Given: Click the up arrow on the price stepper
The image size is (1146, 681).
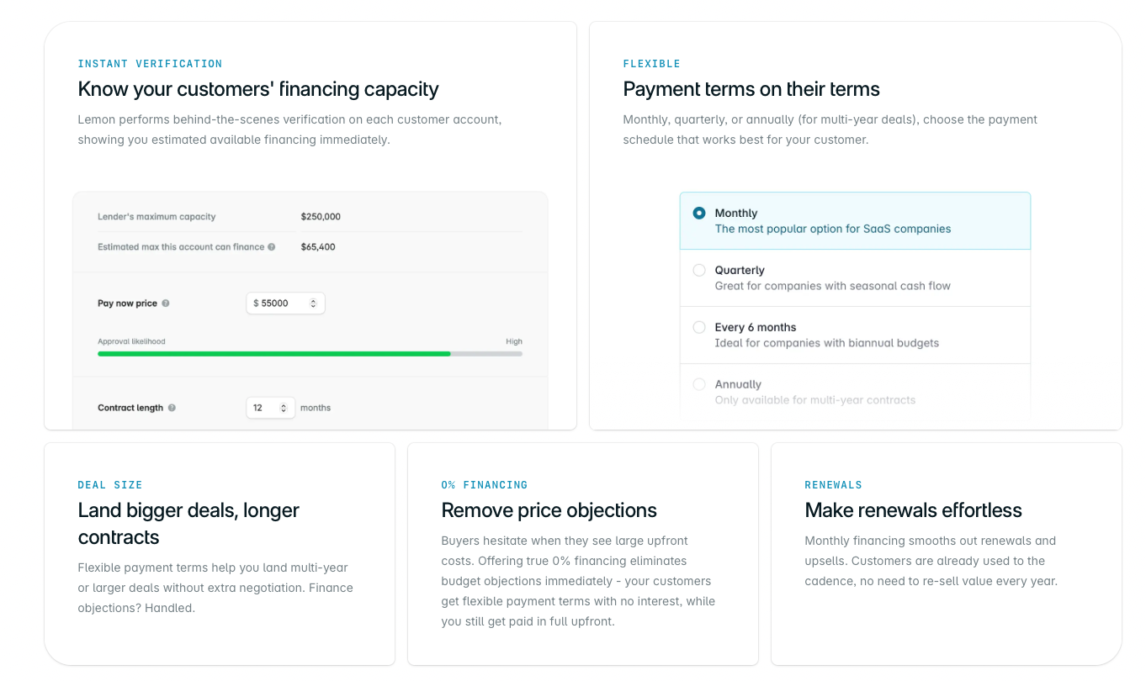Looking at the screenshot, I should click(x=312, y=299).
